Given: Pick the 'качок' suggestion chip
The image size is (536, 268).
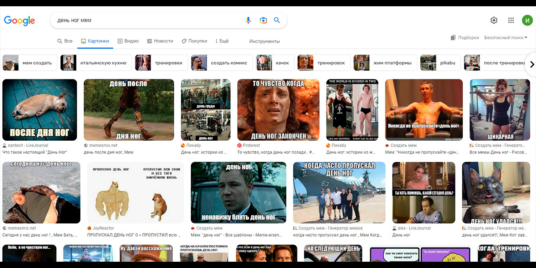Looking at the screenshot, I should pyautogui.click(x=276, y=63).
